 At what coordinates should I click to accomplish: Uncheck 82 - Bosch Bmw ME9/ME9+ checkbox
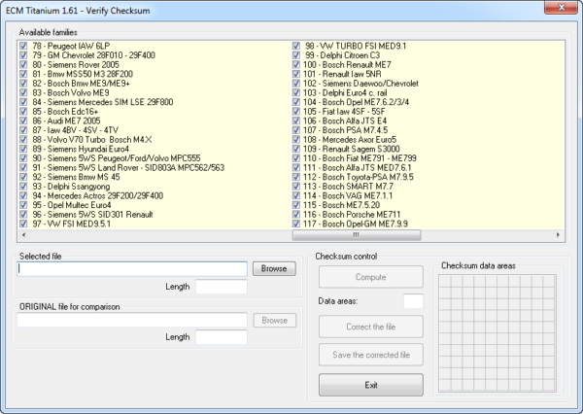pyautogui.click(x=23, y=83)
